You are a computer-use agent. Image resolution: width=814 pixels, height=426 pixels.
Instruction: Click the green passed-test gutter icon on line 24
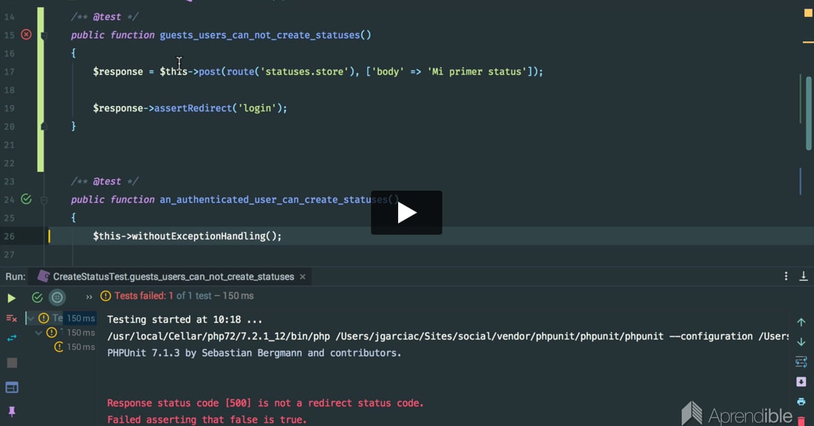click(26, 199)
